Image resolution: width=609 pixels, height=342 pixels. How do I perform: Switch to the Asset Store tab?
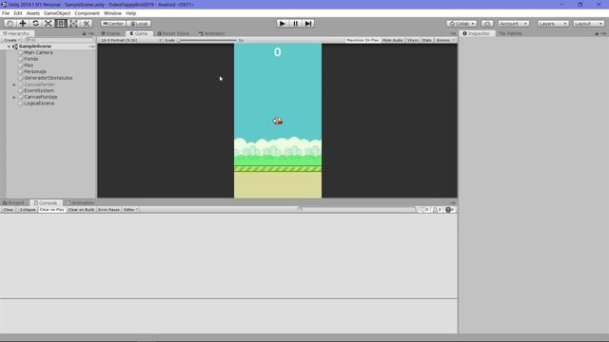173,34
